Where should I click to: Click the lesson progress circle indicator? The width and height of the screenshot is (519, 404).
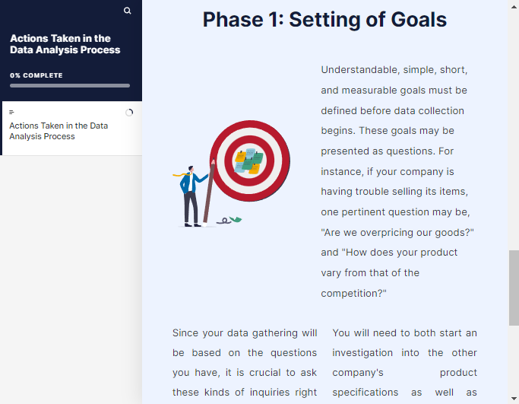(129, 113)
